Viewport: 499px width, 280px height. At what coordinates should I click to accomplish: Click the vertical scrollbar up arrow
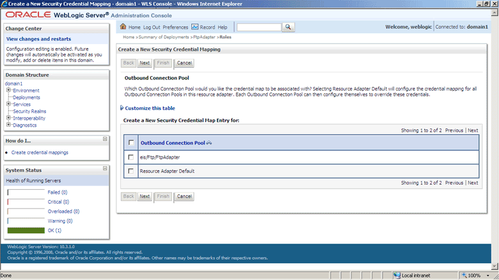[495, 12]
